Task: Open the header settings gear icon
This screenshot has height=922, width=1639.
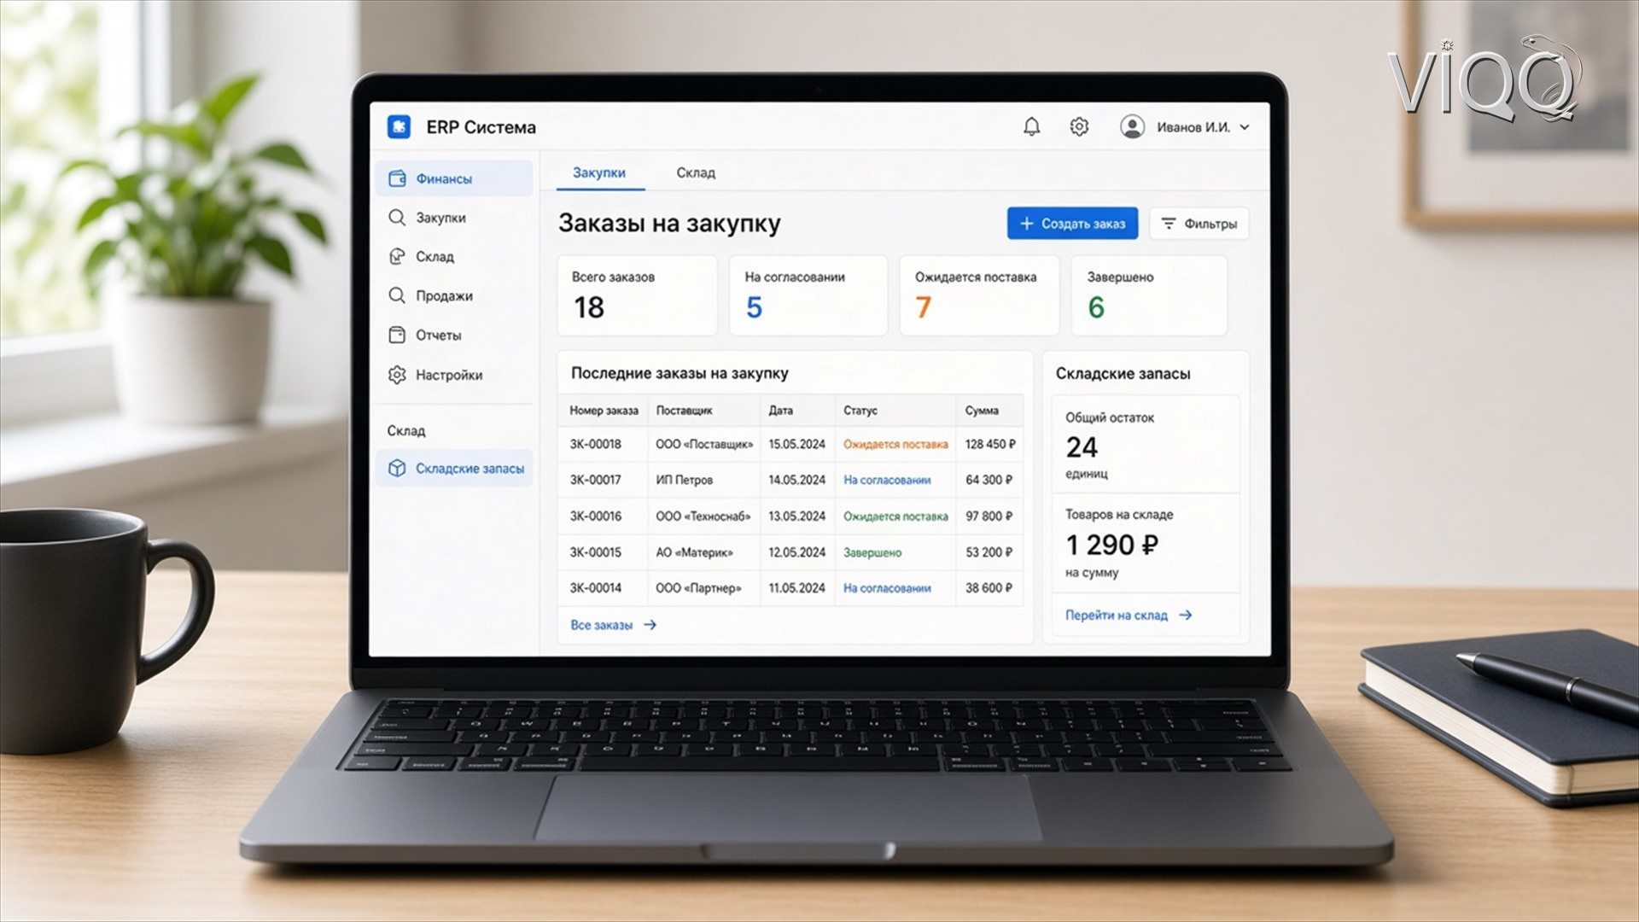Action: tap(1079, 127)
